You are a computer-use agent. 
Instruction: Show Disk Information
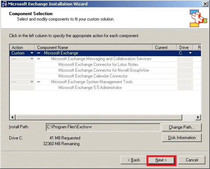pos(181,138)
